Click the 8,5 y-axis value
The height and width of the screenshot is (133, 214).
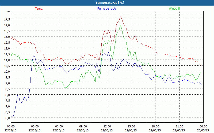(7, 89)
